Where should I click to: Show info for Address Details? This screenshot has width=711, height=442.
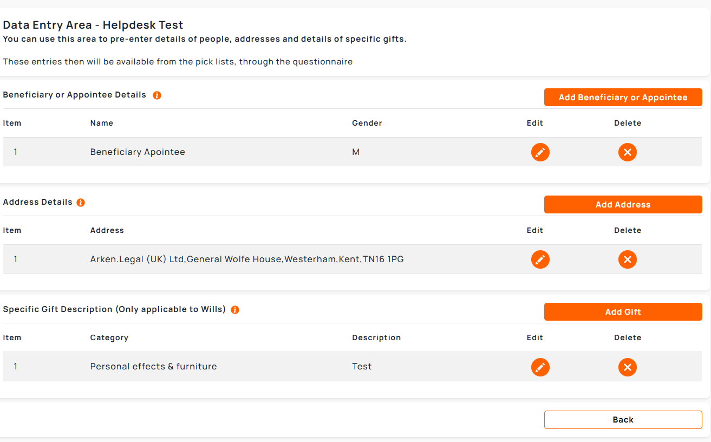81,203
